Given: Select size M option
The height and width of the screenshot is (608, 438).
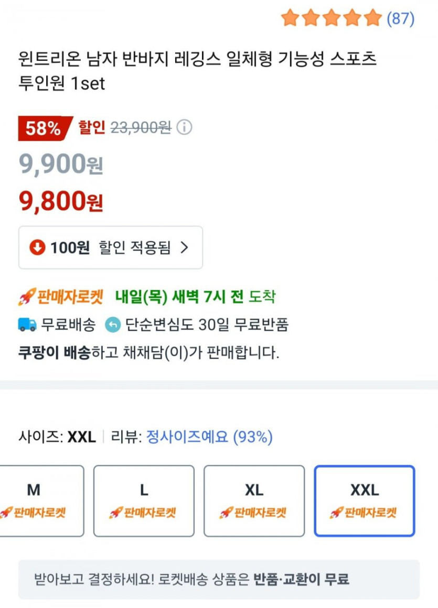Looking at the screenshot, I should click(x=41, y=501).
